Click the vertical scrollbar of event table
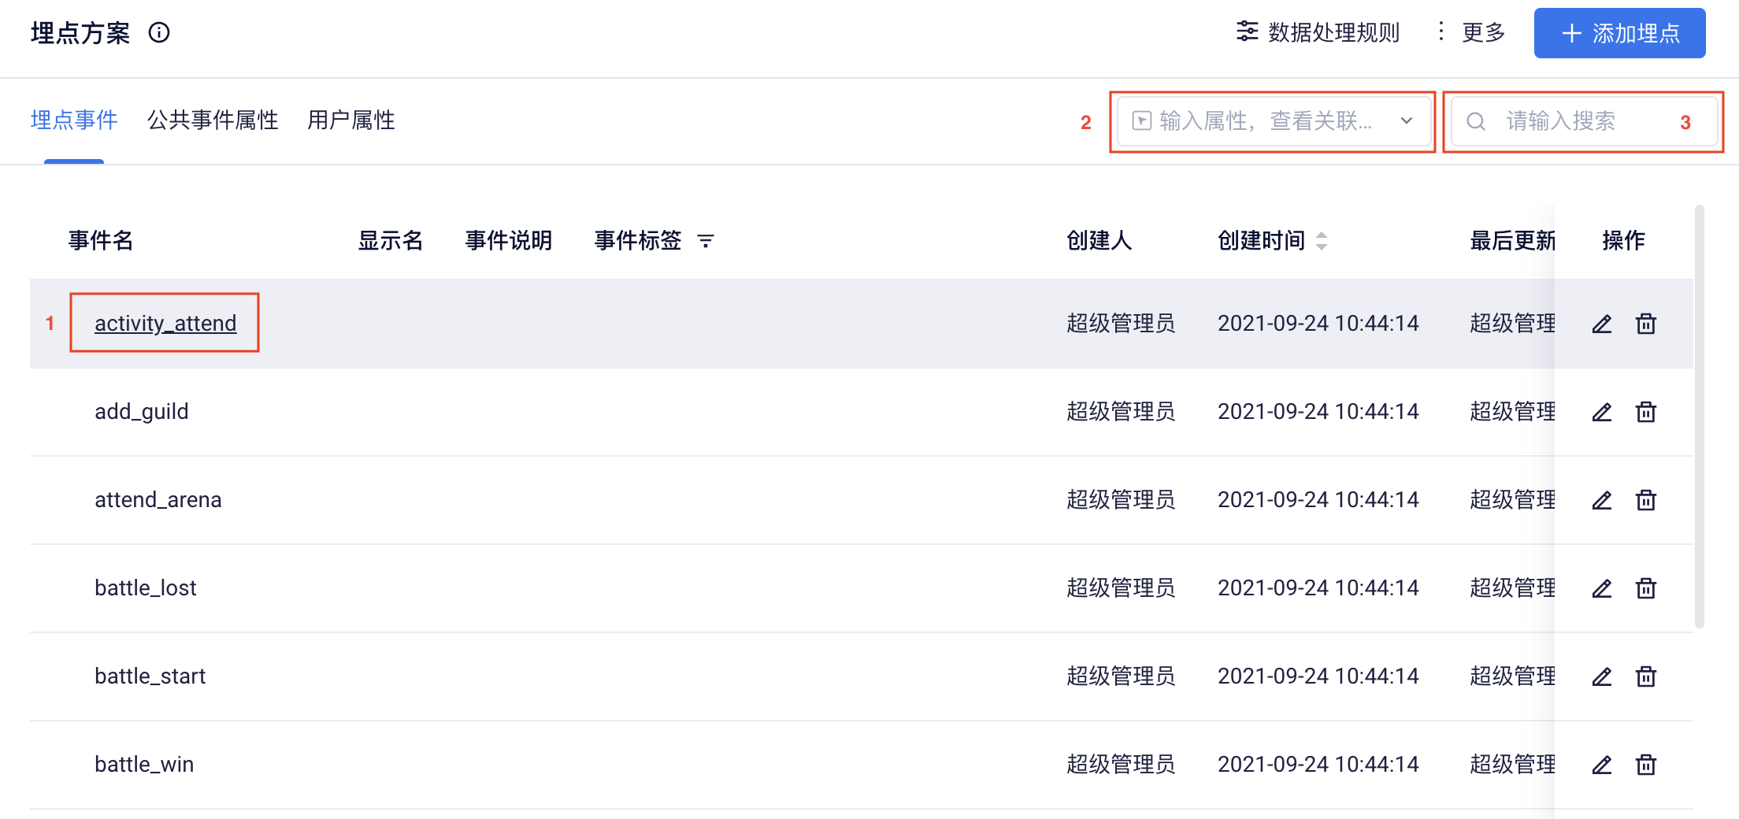 [x=1700, y=416]
